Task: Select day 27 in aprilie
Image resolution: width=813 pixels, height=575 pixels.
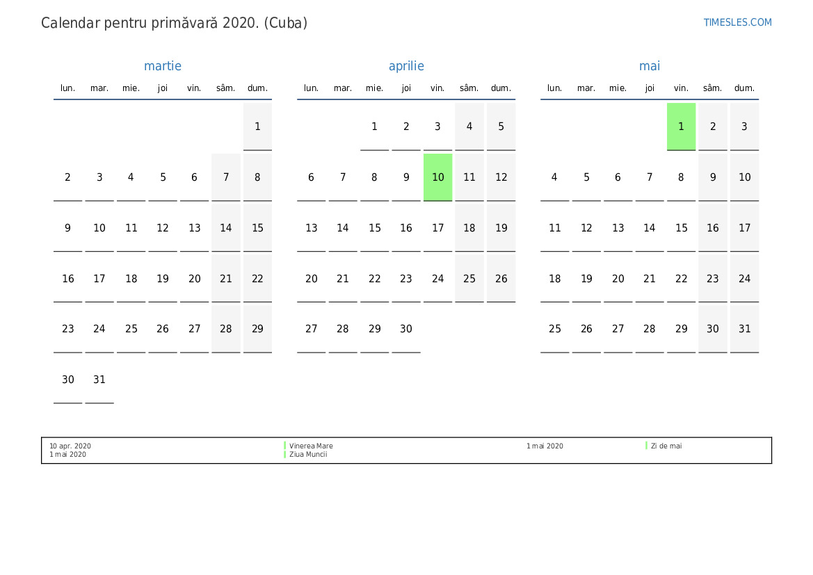Action: (311, 330)
